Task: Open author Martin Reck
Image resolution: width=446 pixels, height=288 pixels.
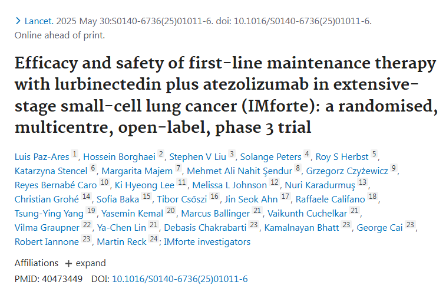Action: (x=121, y=242)
